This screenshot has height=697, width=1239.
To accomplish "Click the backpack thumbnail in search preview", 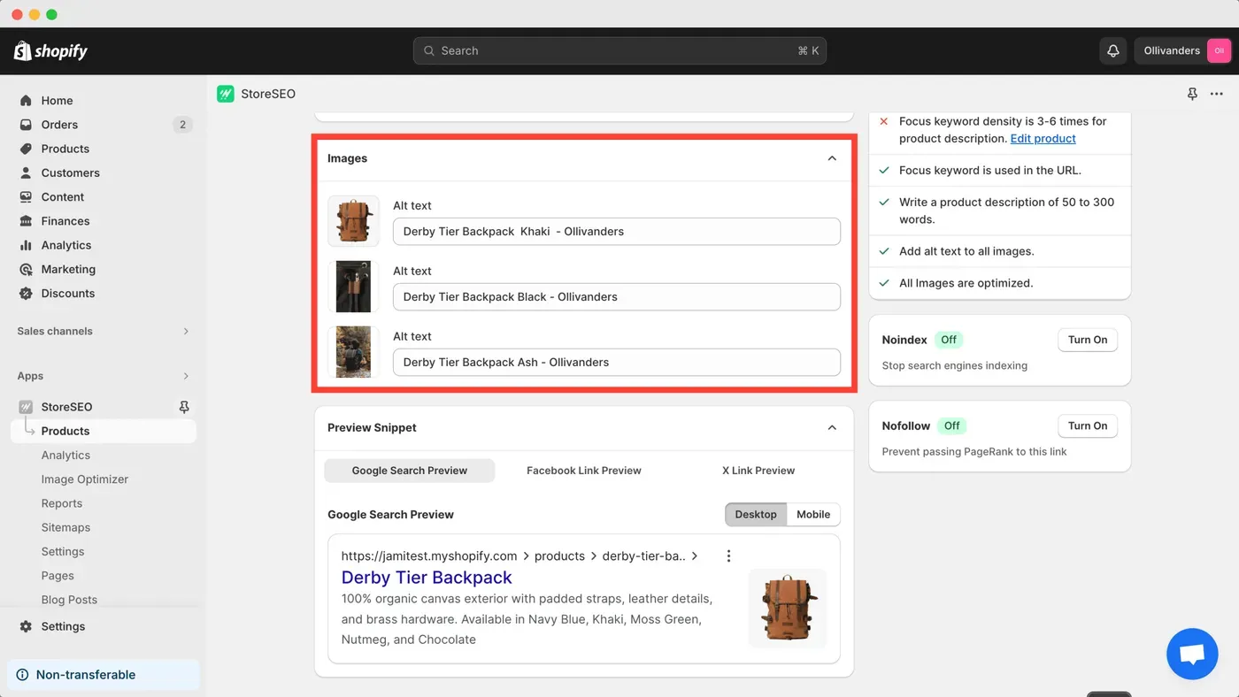I will coord(787,609).
